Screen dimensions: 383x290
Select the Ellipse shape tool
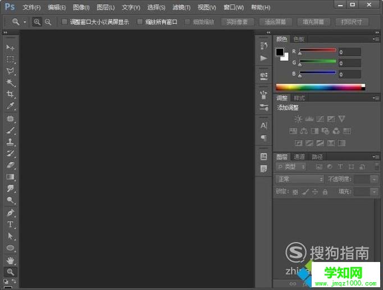click(x=10, y=247)
